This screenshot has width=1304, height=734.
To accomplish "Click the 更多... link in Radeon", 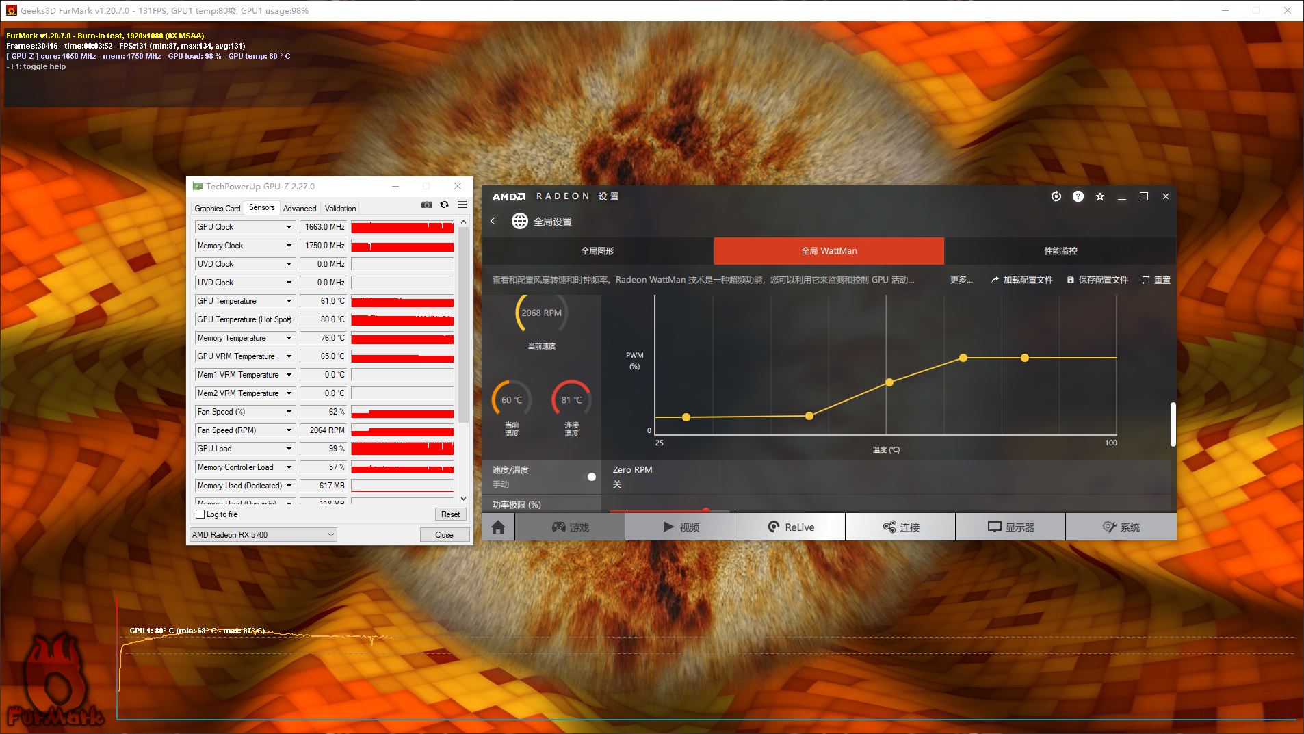I will (x=961, y=280).
